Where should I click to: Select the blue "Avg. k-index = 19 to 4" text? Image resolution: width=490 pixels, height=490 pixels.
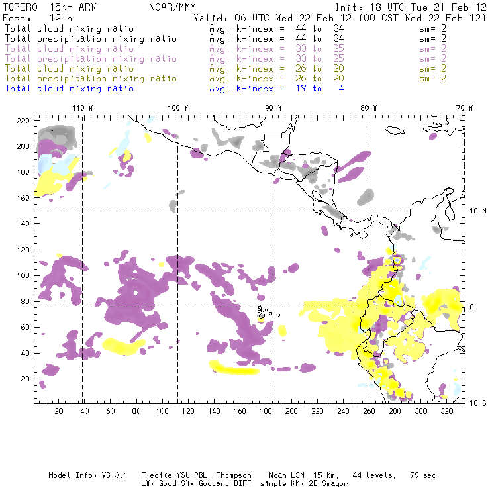pyautogui.click(x=277, y=89)
